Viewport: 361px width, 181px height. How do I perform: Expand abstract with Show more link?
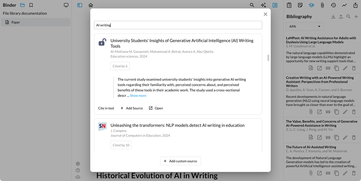pyautogui.click(x=138, y=95)
